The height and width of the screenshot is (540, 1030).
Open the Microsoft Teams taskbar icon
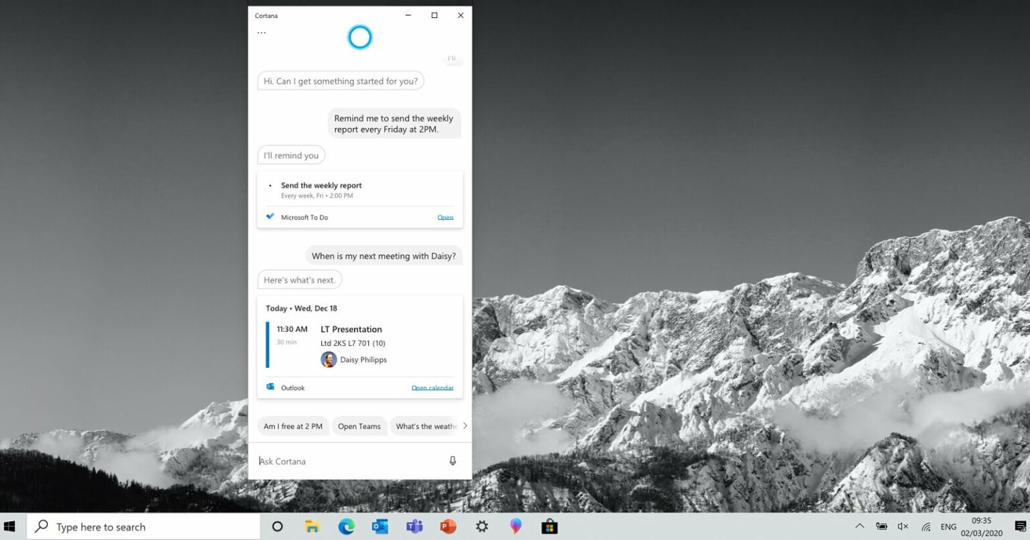(x=414, y=527)
